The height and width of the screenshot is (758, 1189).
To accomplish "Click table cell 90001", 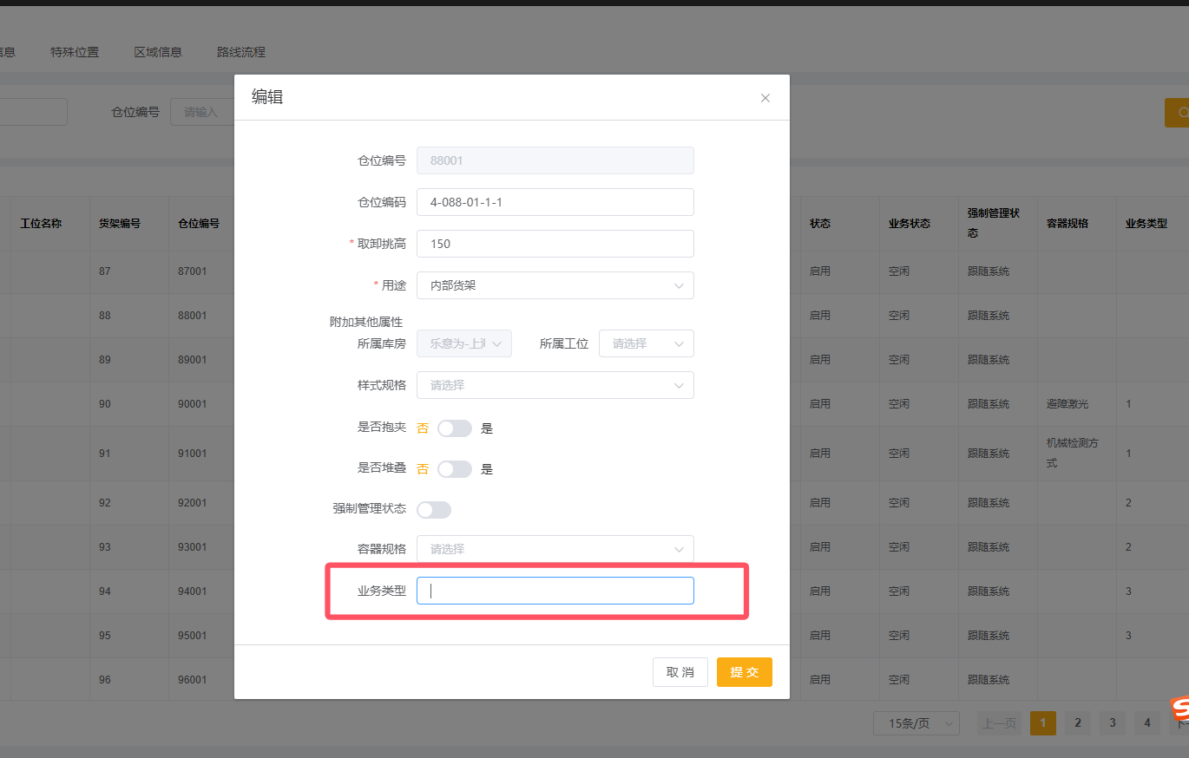I will (x=193, y=404).
